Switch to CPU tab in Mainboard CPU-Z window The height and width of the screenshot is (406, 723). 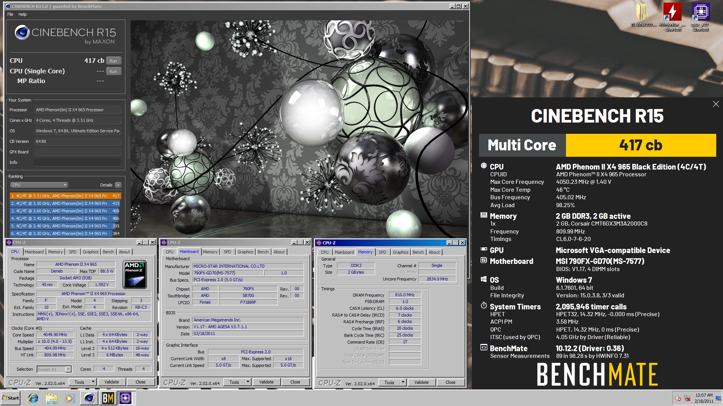pos(170,252)
